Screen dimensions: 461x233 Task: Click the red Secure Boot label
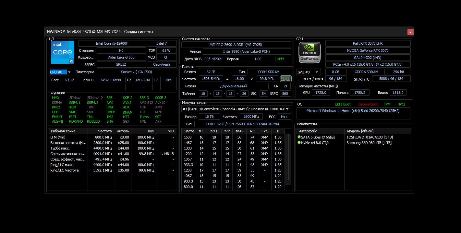368,104
